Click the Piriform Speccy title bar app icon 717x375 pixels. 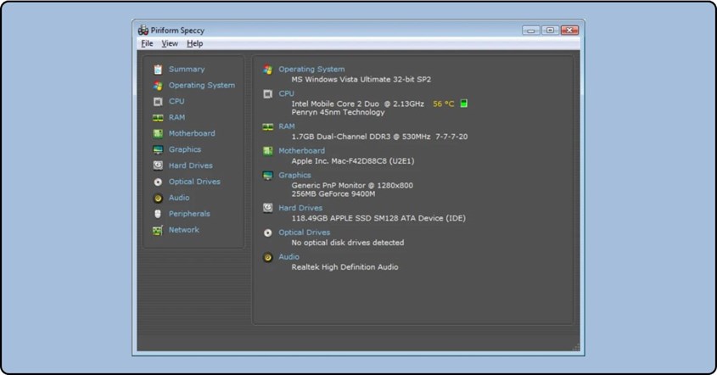(143, 31)
